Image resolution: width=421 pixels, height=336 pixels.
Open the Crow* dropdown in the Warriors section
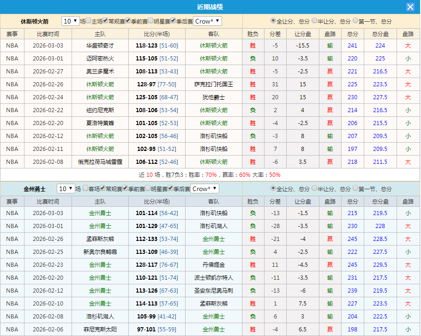pyautogui.click(x=204, y=189)
